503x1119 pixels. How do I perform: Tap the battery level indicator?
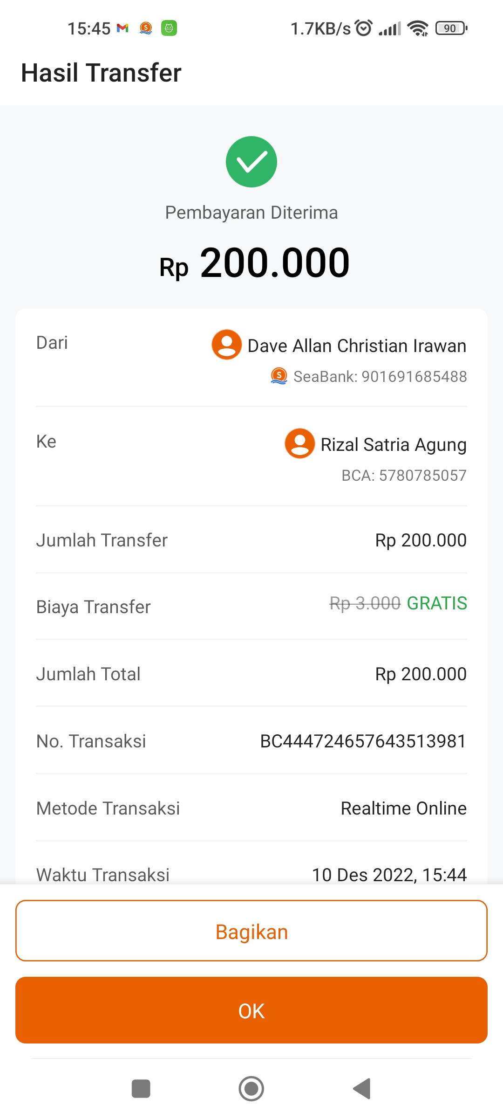tap(451, 28)
